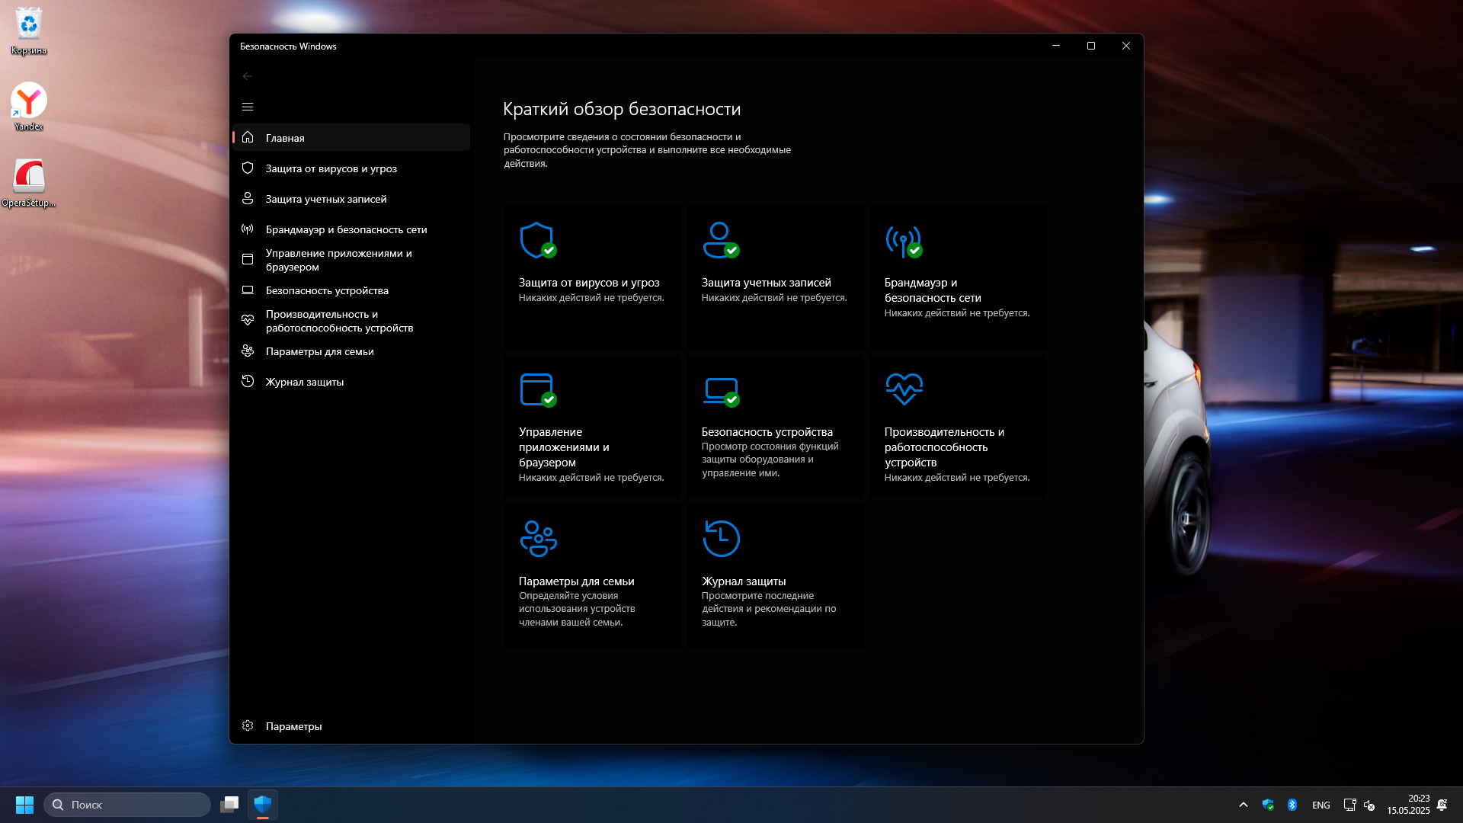Open Защита от вирусов и угроз sidebar item
The width and height of the screenshot is (1463, 823).
(x=331, y=168)
